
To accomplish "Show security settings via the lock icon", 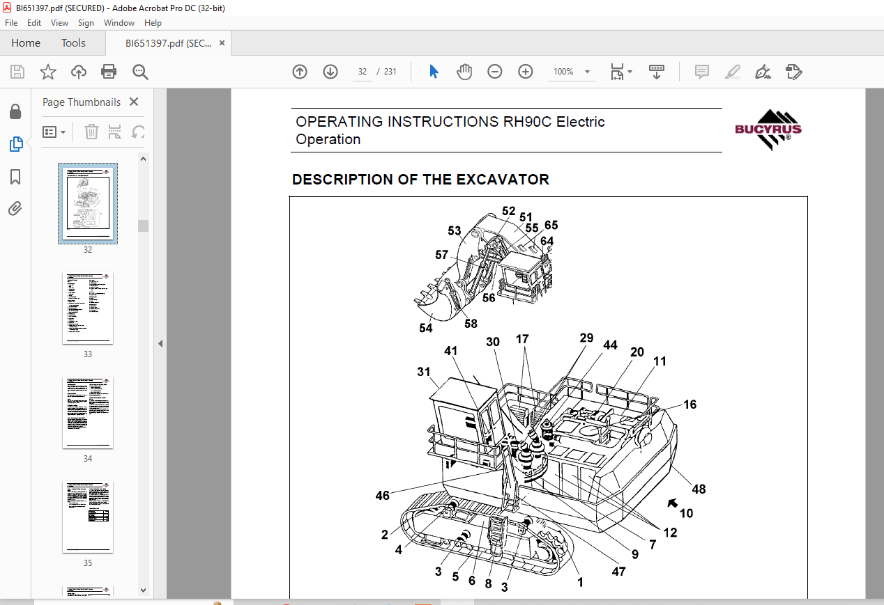I will (15, 112).
